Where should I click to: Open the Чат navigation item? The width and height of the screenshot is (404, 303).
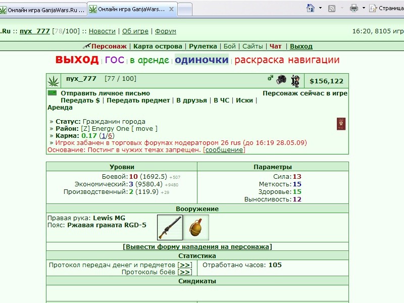coord(275,46)
